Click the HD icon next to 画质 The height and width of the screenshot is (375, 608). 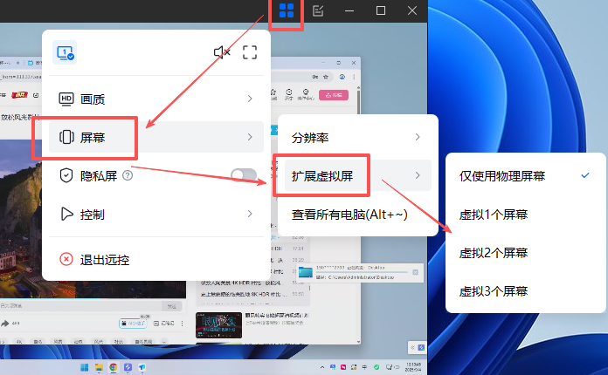tap(66, 99)
